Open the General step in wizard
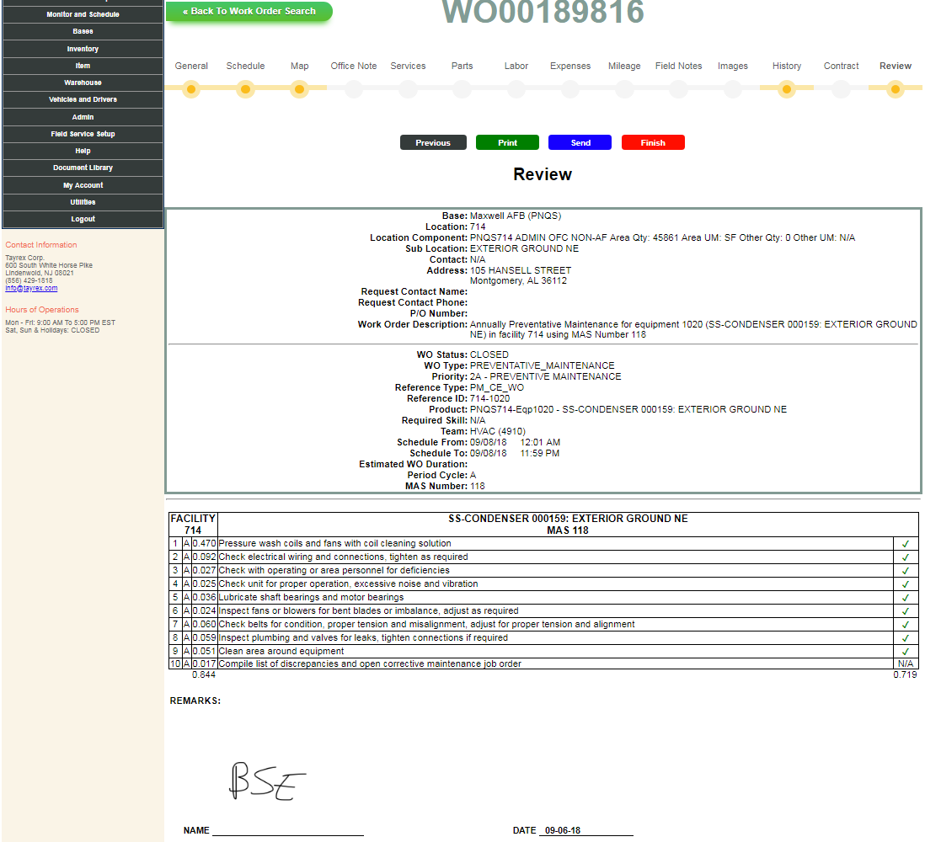Screen dimensions: 925x842 point(191,66)
